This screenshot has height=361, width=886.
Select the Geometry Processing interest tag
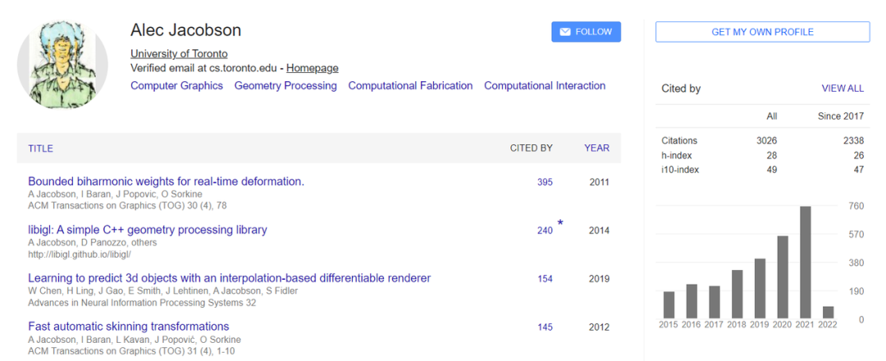[x=285, y=85]
